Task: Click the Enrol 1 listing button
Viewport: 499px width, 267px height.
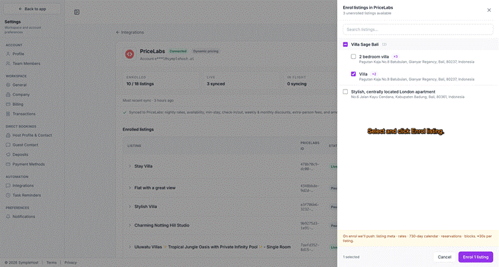Action: click(x=475, y=257)
